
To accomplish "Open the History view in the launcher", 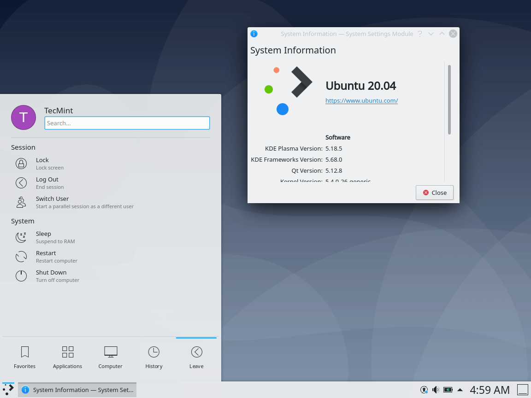I will point(153,351).
